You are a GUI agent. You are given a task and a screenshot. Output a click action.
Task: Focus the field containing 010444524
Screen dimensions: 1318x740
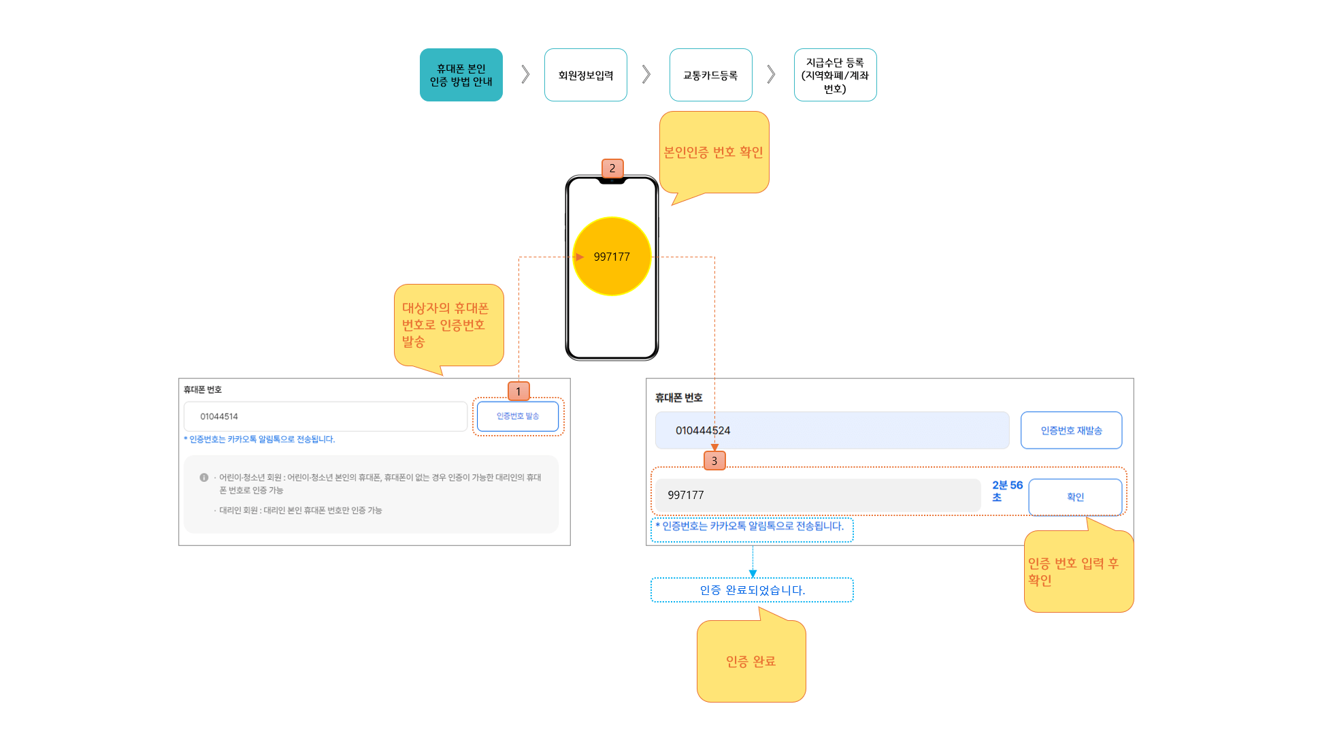point(831,430)
